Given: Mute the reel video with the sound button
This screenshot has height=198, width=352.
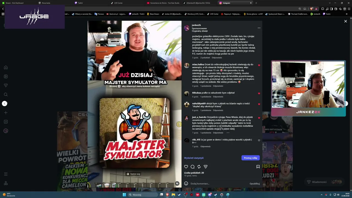Looking at the screenshot, I should point(177,183).
